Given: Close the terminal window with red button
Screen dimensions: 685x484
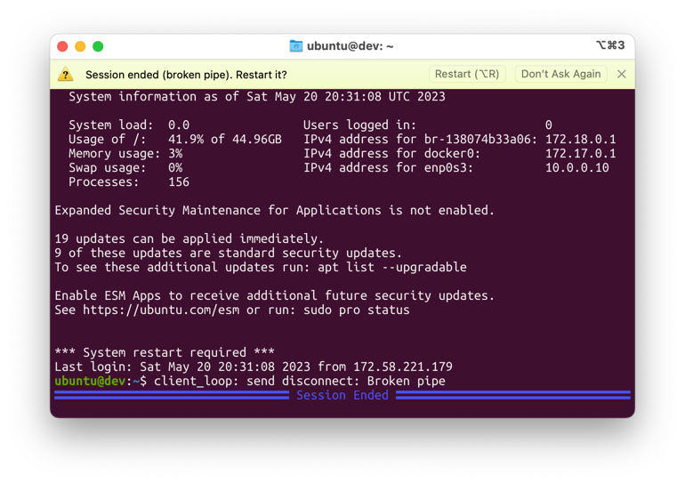Looking at the screenshot, I should pos(62,46).
